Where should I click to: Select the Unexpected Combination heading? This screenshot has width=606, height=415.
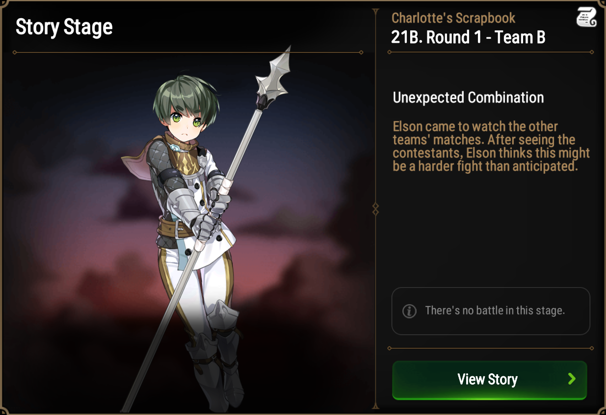coord(468,98)
